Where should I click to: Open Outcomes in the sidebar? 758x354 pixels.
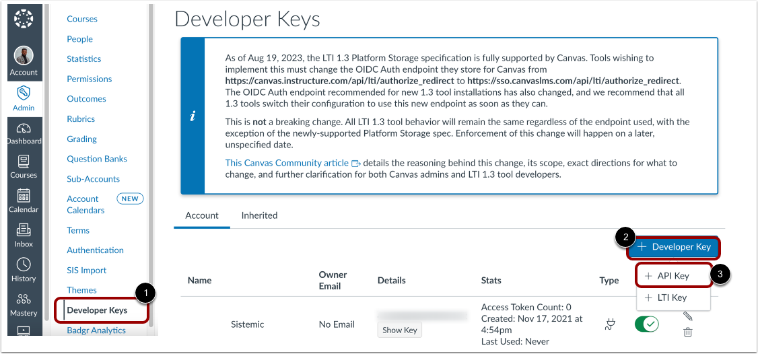[x=87, y=99]
